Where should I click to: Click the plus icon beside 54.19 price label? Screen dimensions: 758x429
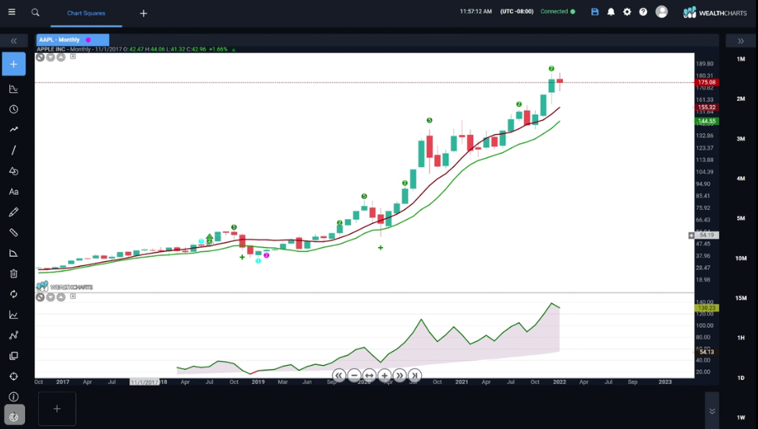[691, 236]
